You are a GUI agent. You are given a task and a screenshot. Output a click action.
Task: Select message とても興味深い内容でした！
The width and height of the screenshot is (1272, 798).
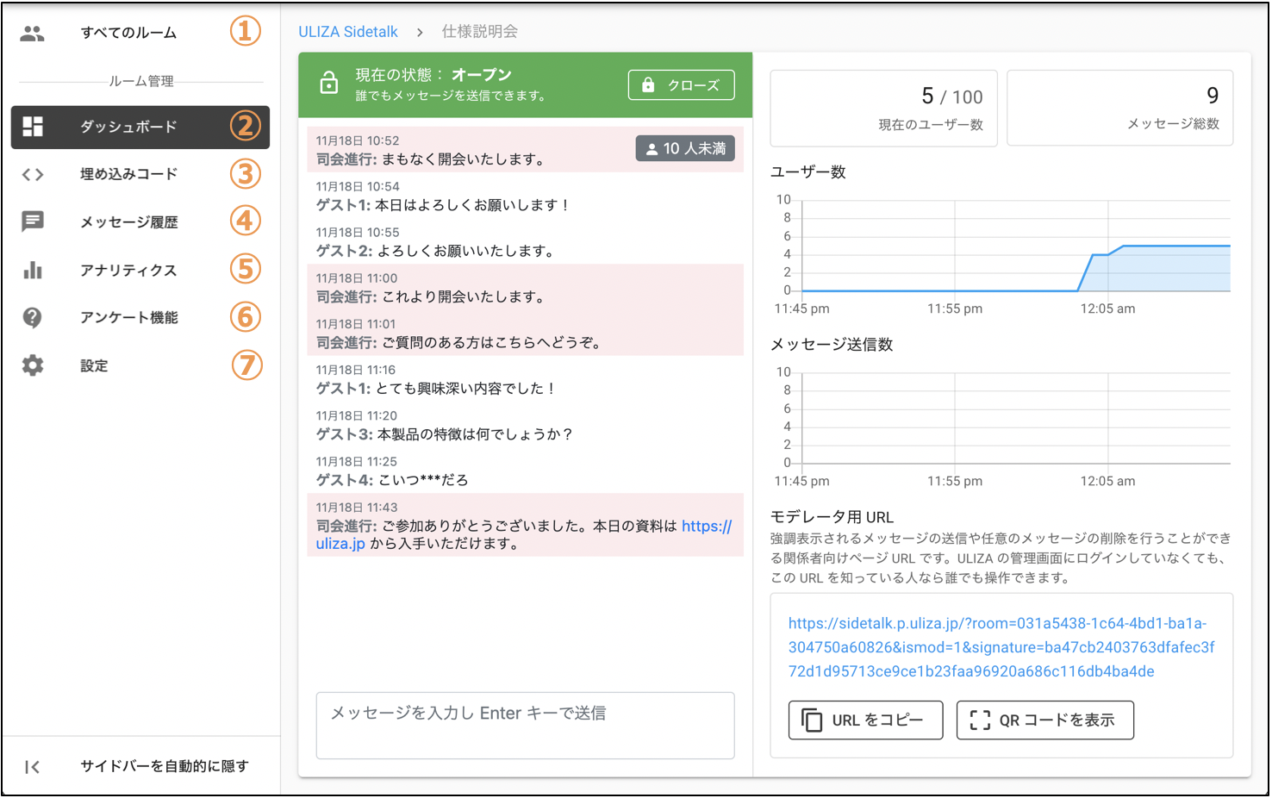525,379
